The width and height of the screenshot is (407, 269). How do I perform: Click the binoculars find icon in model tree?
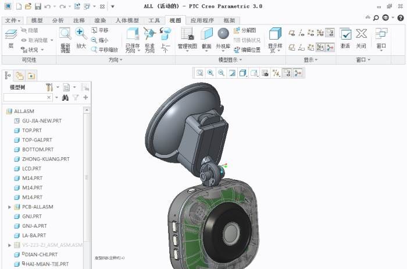click(x=65, y=97)
